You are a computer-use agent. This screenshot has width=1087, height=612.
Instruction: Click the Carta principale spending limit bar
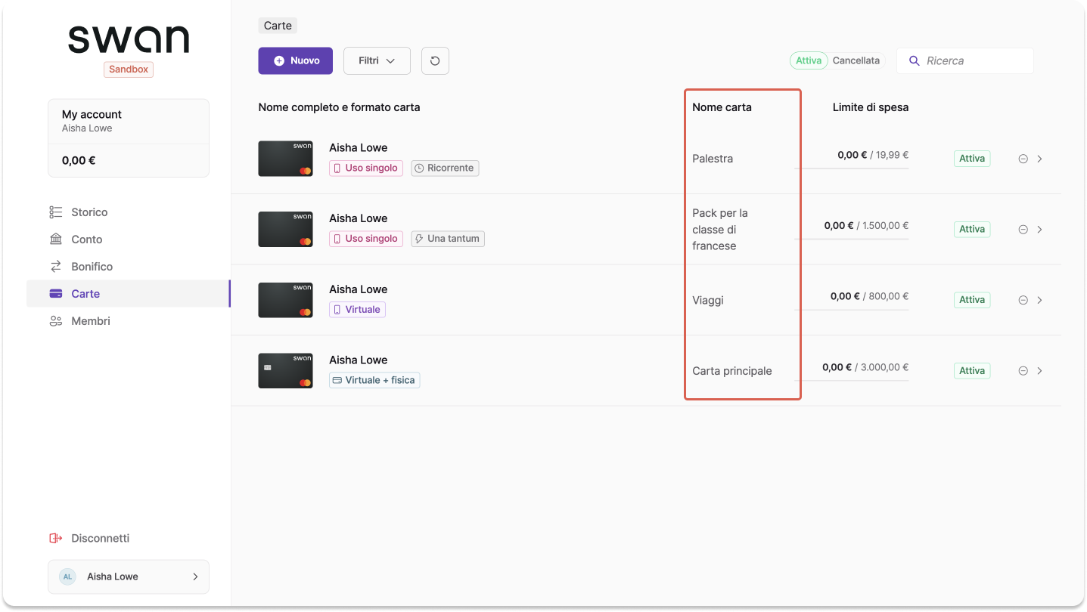(852, 380)
